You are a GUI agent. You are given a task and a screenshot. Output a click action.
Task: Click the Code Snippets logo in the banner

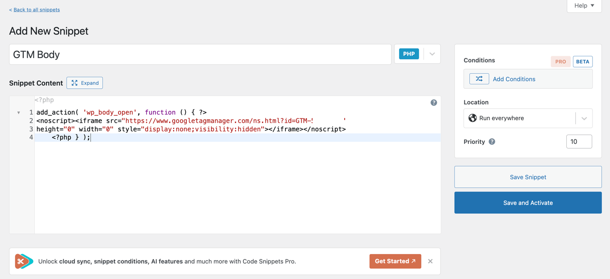coord(23,261)
